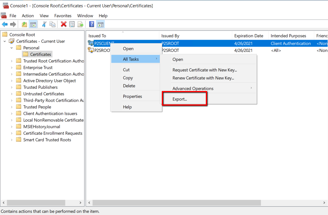Sort by the Issued To column header

click(x=122, y=36)
